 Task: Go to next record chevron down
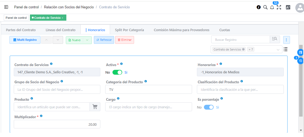[58, 40]
